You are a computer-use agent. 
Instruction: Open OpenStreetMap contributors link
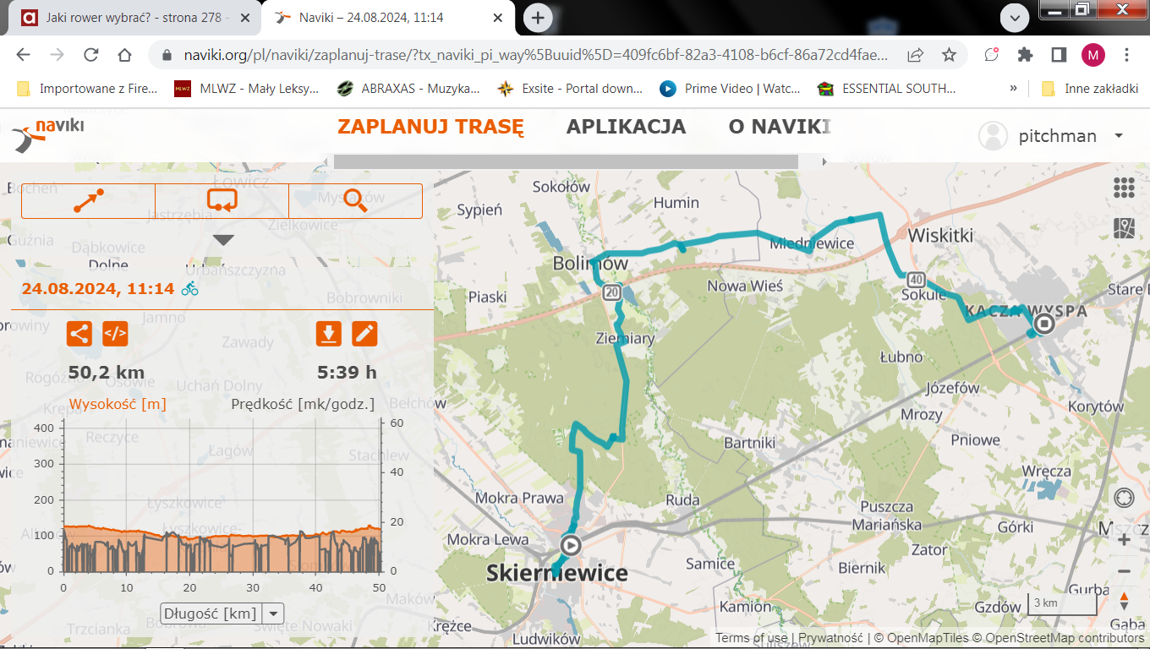[1059, 638]
